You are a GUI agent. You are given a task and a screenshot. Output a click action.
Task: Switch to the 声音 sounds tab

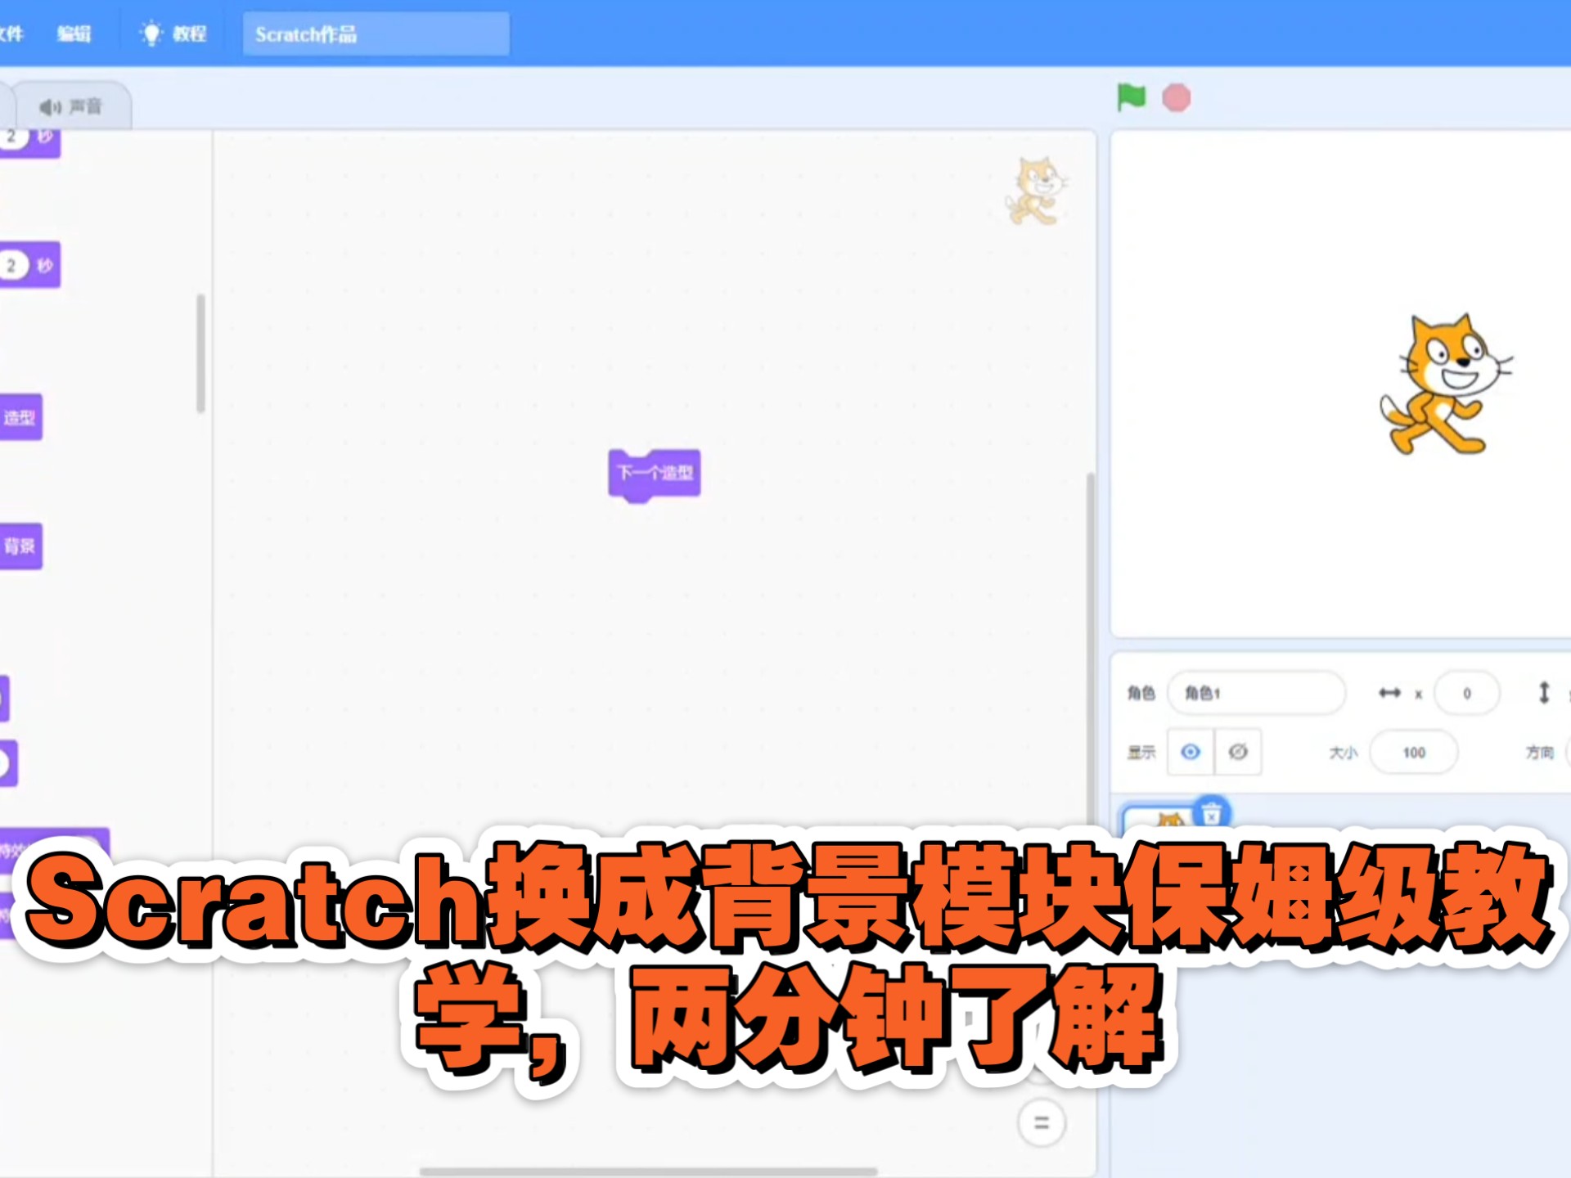[70, 107]
